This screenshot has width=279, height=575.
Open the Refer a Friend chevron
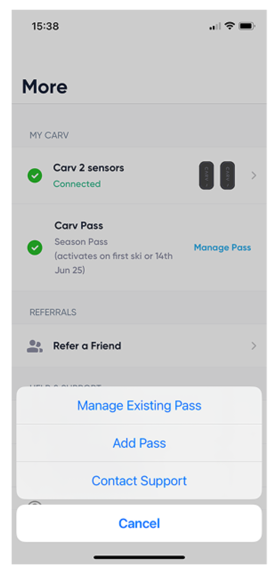[254, 346]
